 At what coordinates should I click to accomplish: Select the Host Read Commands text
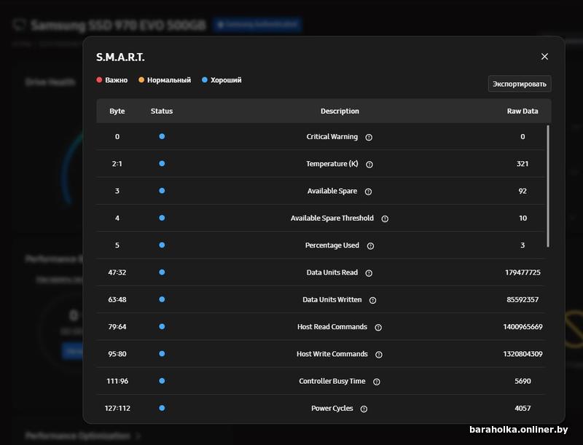(x=332, y=326)
